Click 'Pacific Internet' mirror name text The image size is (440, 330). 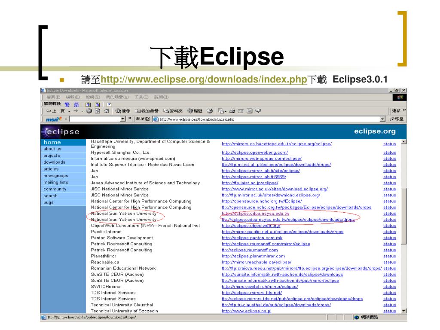coord(106,232)
